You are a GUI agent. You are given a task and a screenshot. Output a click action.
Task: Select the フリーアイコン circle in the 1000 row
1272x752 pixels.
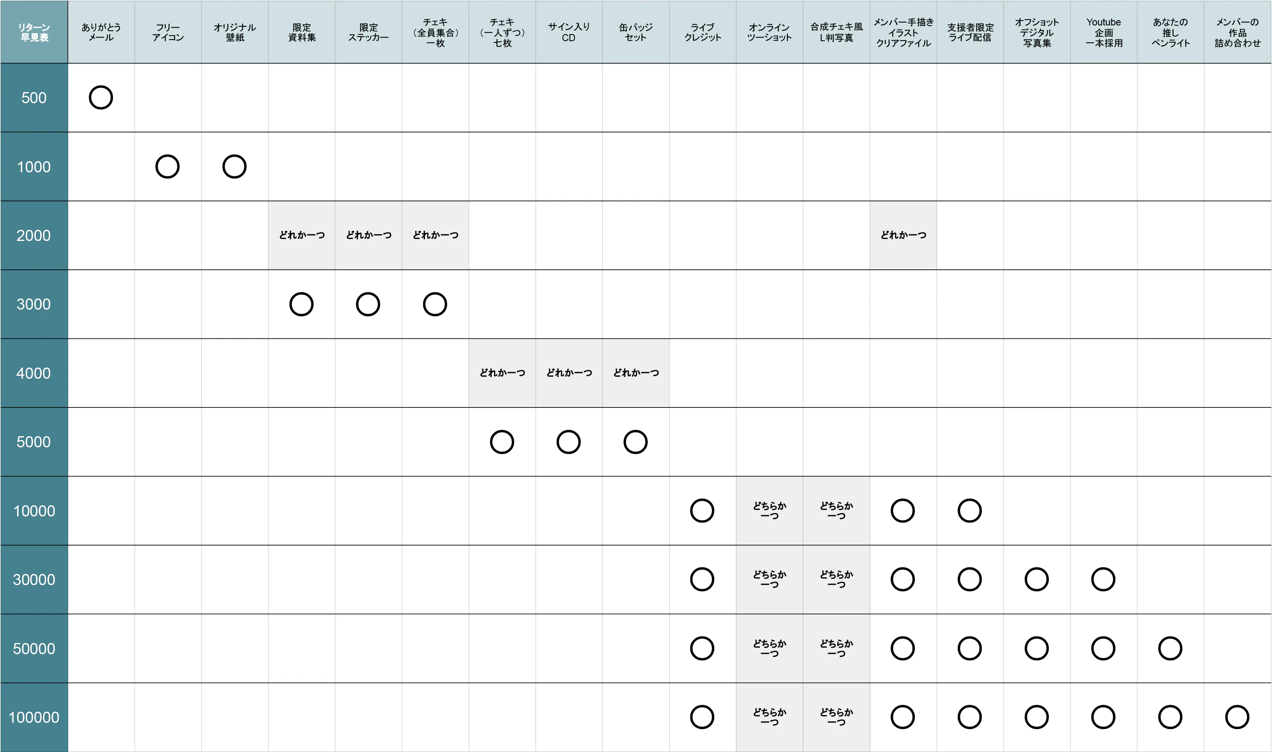(x=168, y=167)
